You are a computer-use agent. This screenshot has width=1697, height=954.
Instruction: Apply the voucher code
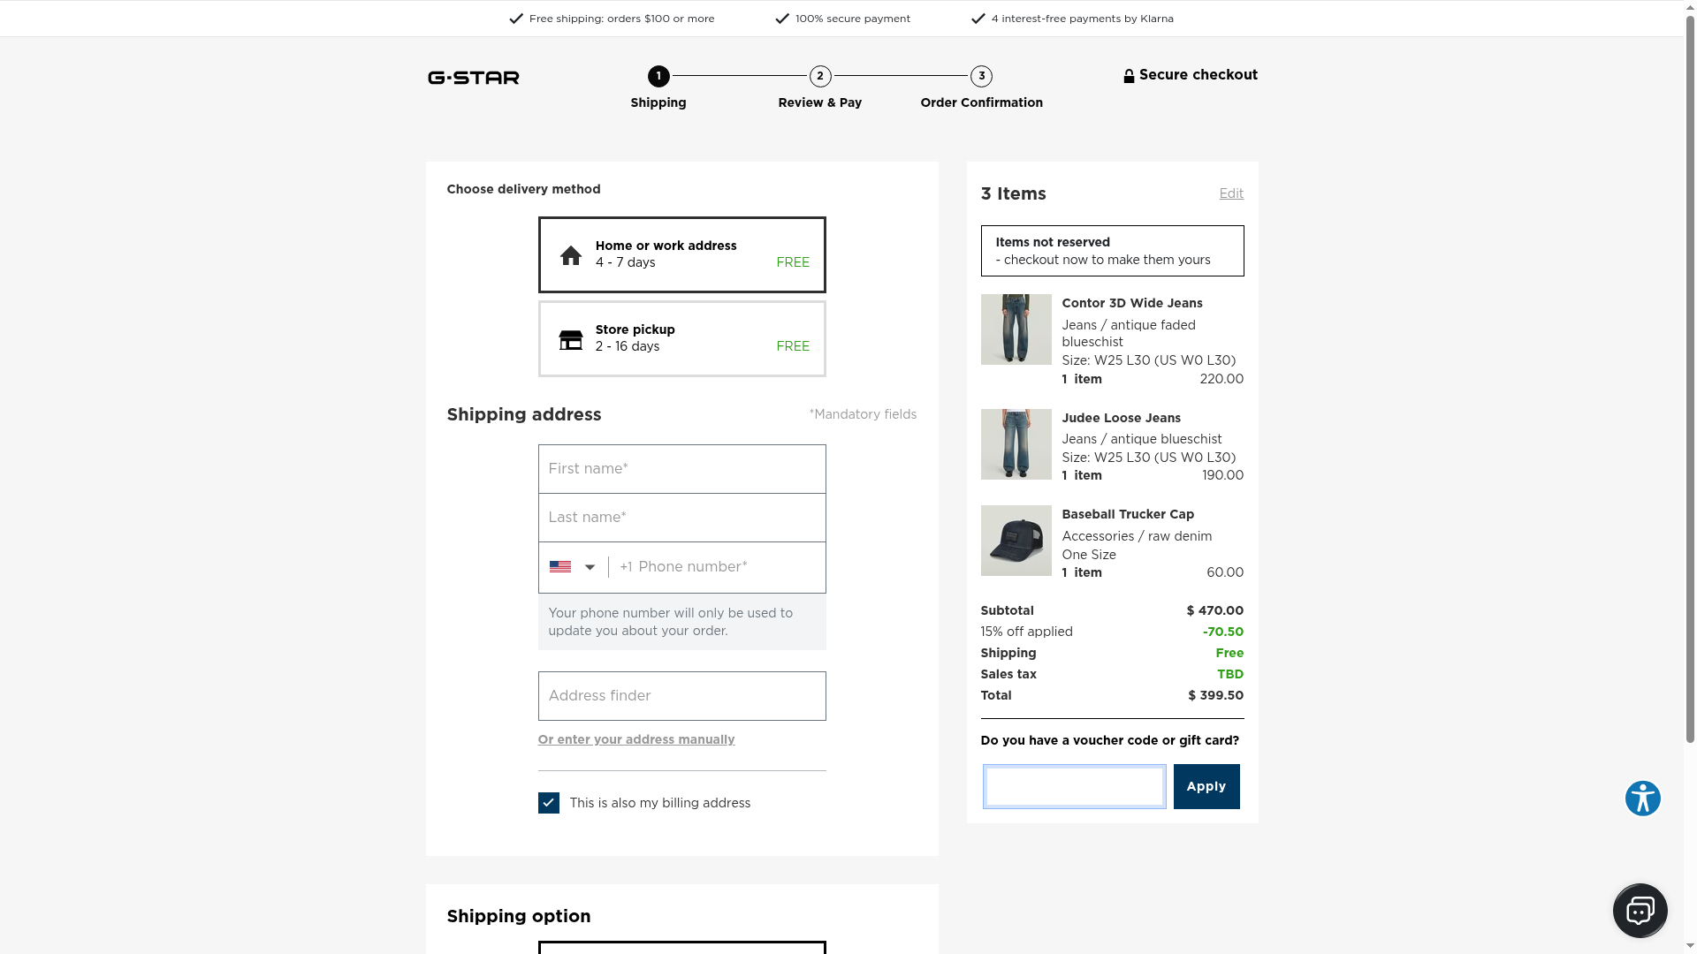[1206, 786]
